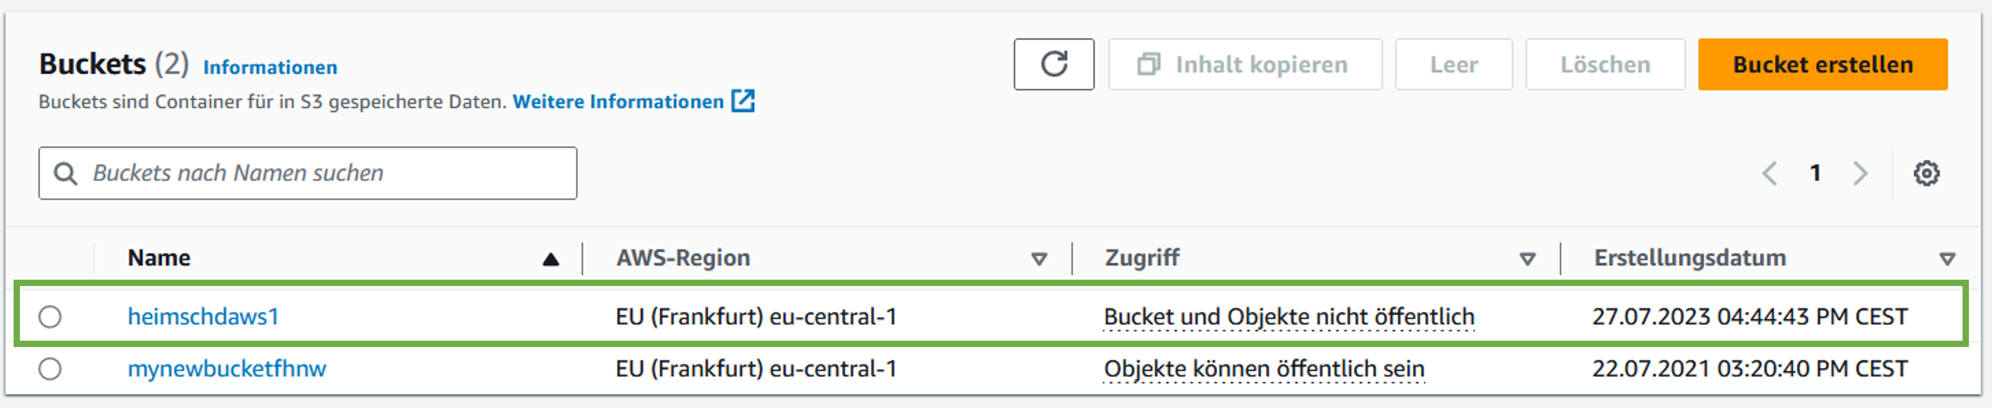This screenshot has height=408, width=1992.
Task: Sort by Zugriff column arrow
Action: (x=1527, y=259)
